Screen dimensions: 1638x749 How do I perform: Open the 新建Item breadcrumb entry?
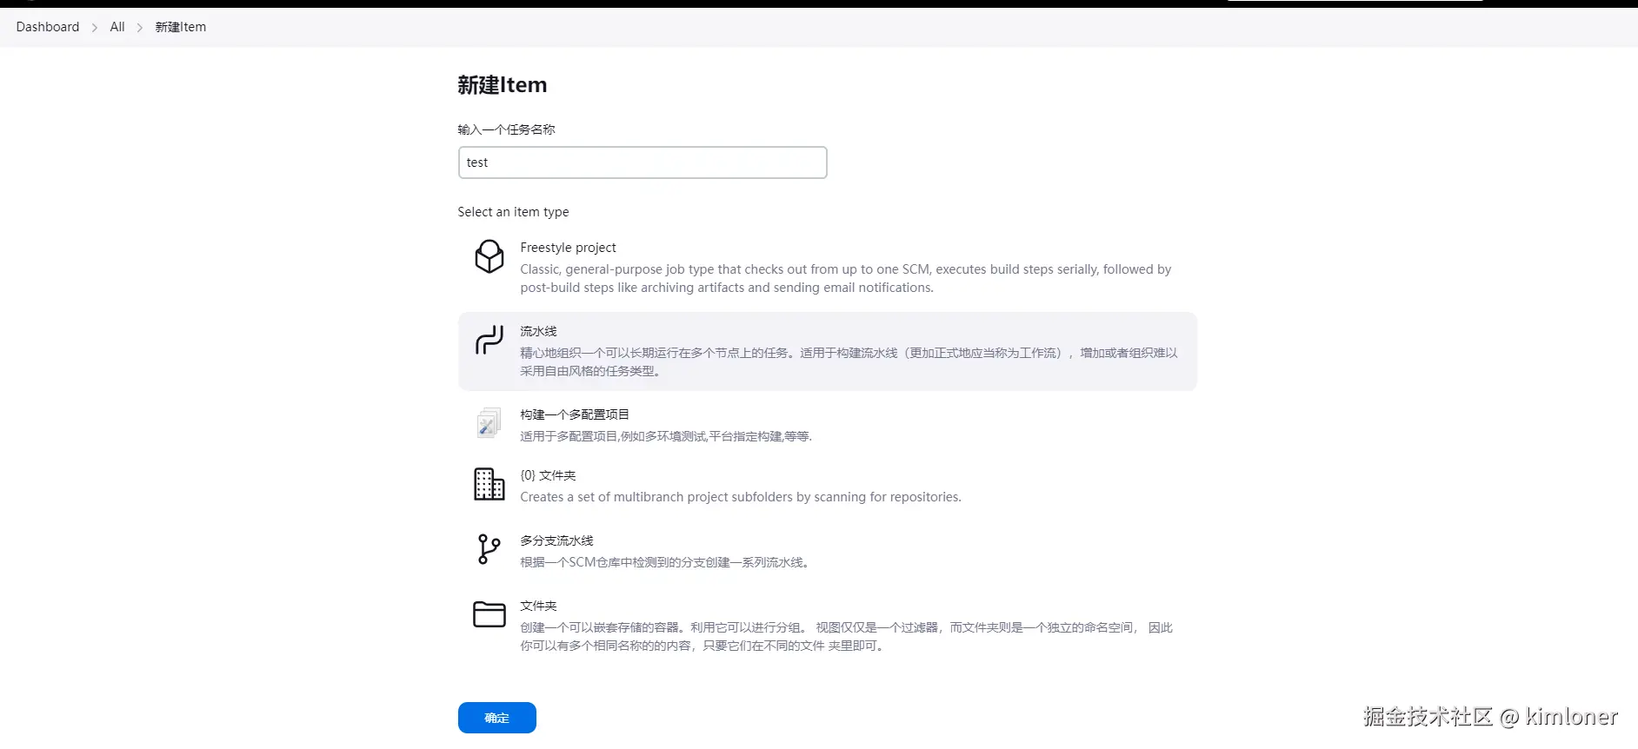(181, 27)
